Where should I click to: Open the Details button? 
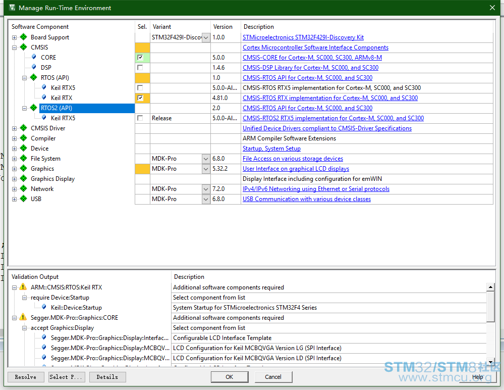click(x=107, y=377)
